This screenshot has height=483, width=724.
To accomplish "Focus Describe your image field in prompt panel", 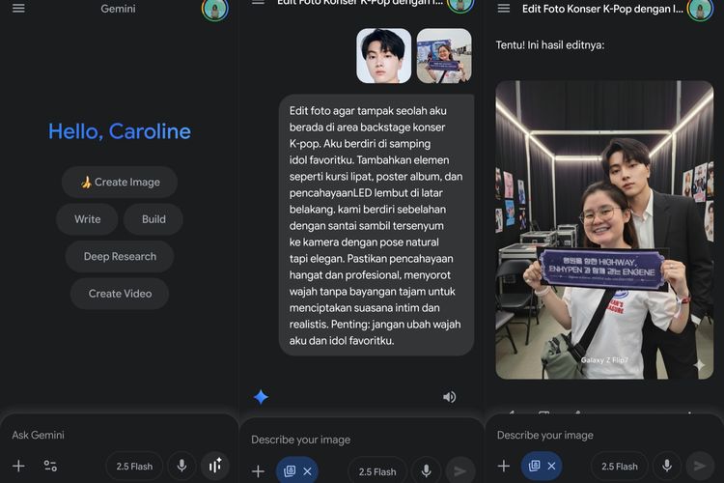I will [x=360, y=440].
